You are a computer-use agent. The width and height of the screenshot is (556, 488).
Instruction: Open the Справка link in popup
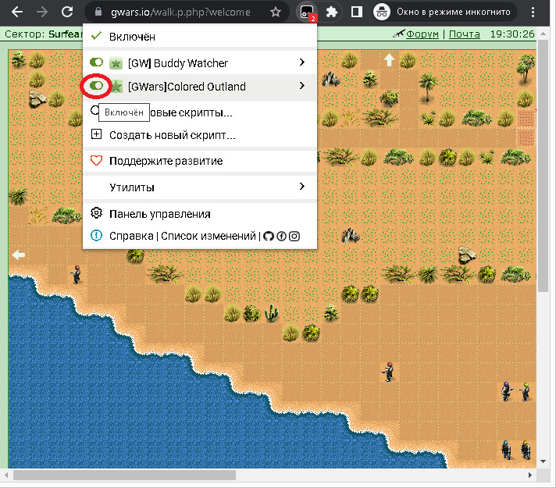(131, 236)
